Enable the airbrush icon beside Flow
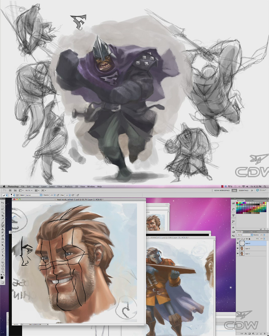Image resolution: width=269 pixels, height=336 pixels. pyautogui.click(x=73, y=195)
